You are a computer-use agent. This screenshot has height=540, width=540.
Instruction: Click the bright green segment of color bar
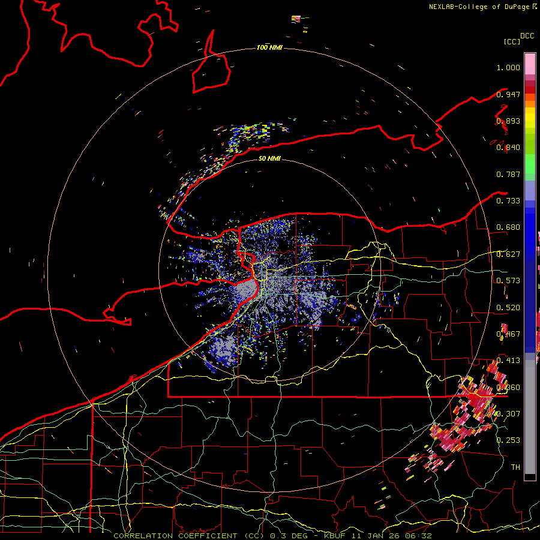click(x=530, y=164)
